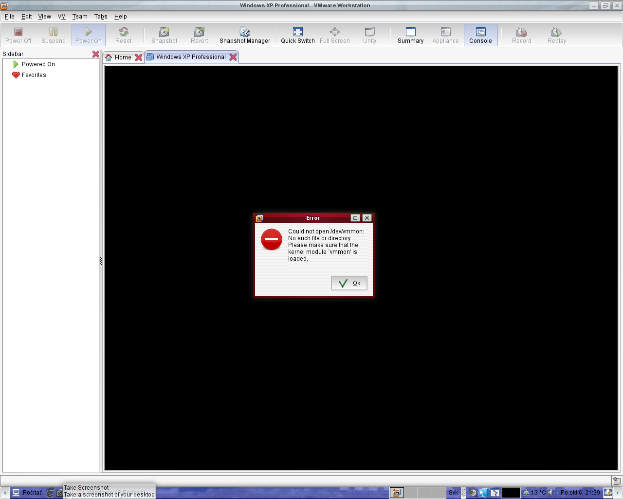This screenshot has height=499, width=623.
Task: Close the Home tab
Action: 139,58
